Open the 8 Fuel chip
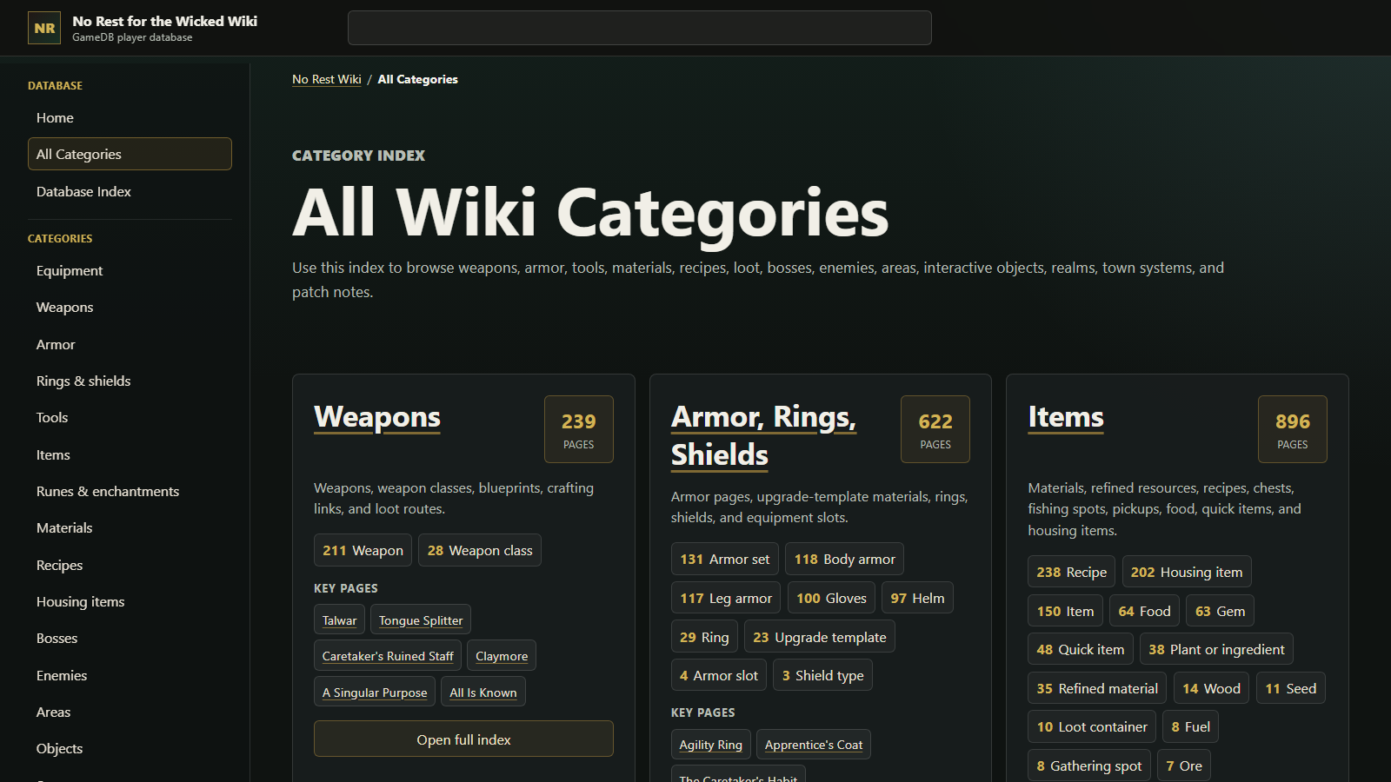The image size is (1391, 782). click(1190, 726)
